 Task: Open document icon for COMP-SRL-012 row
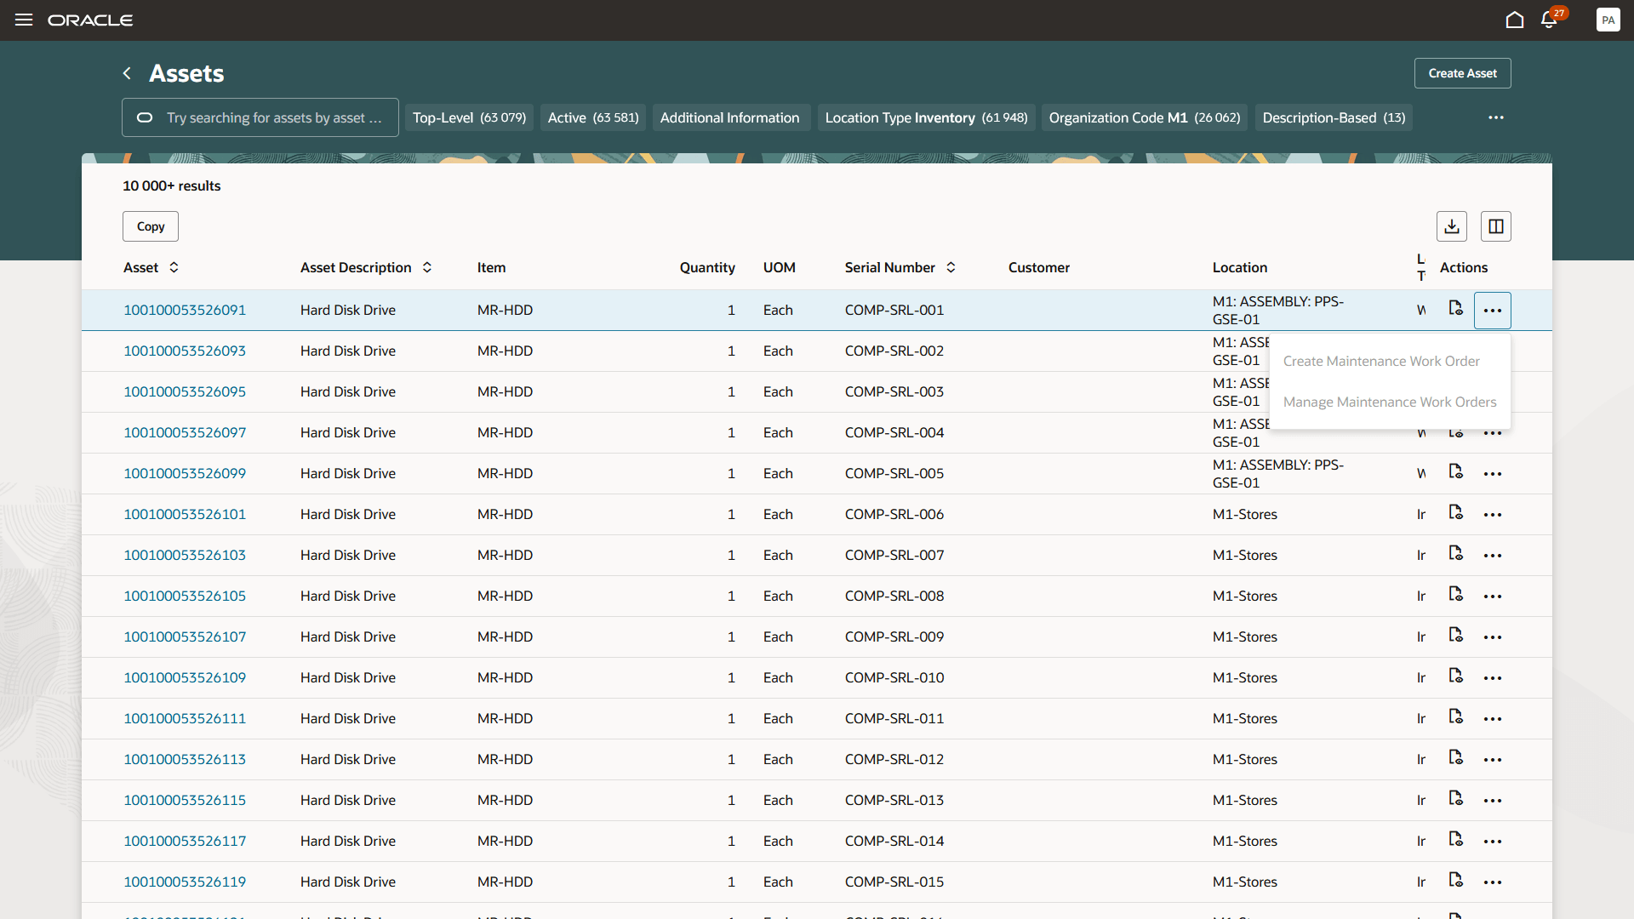tap(1456, 757)
